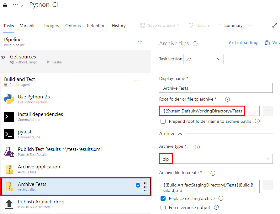The image size is (280, 214).
Task: Uncheck Replace existing archive
Action: click(x=163, y=198)
